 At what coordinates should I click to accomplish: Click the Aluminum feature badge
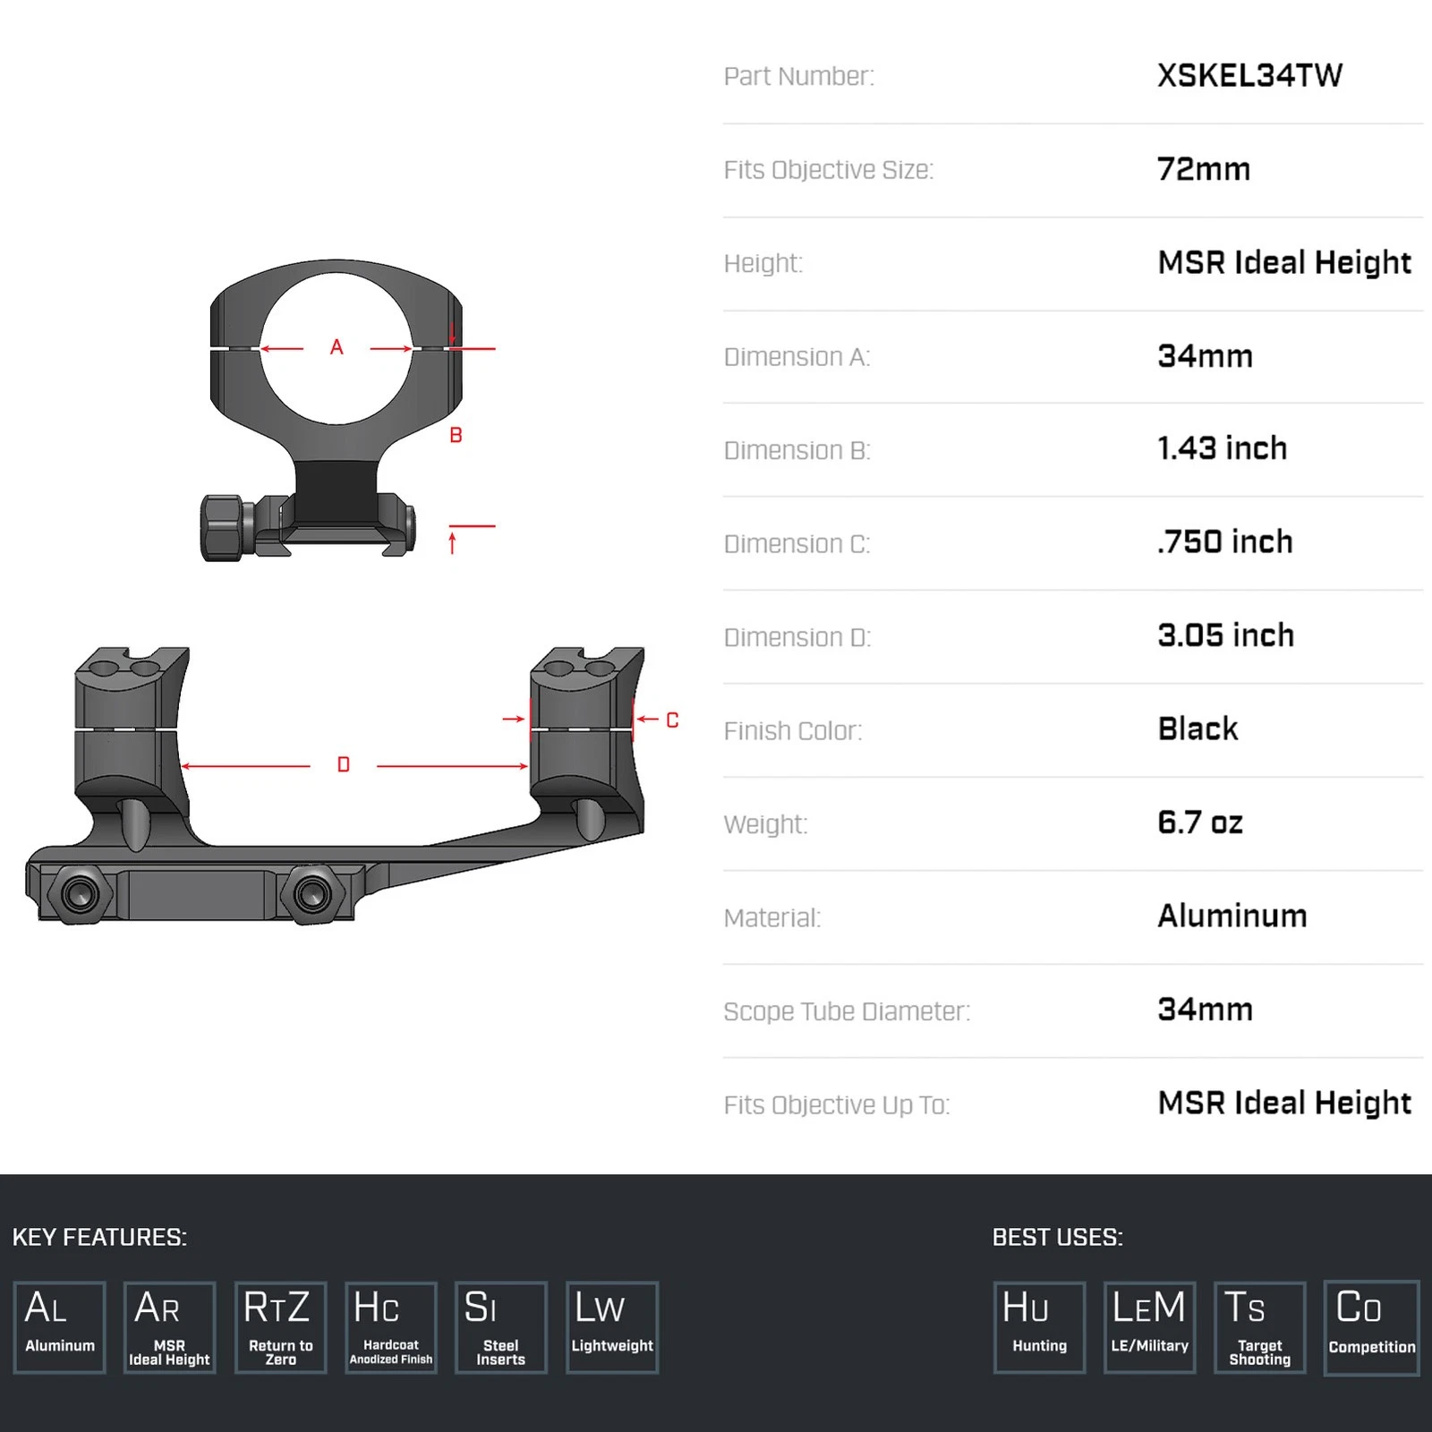click(x=60, y=1327)
